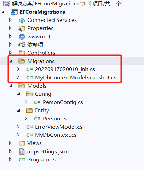
Task: Select MyDbContextModelSnapshot.cs file
Action: (x=75, y=78)
